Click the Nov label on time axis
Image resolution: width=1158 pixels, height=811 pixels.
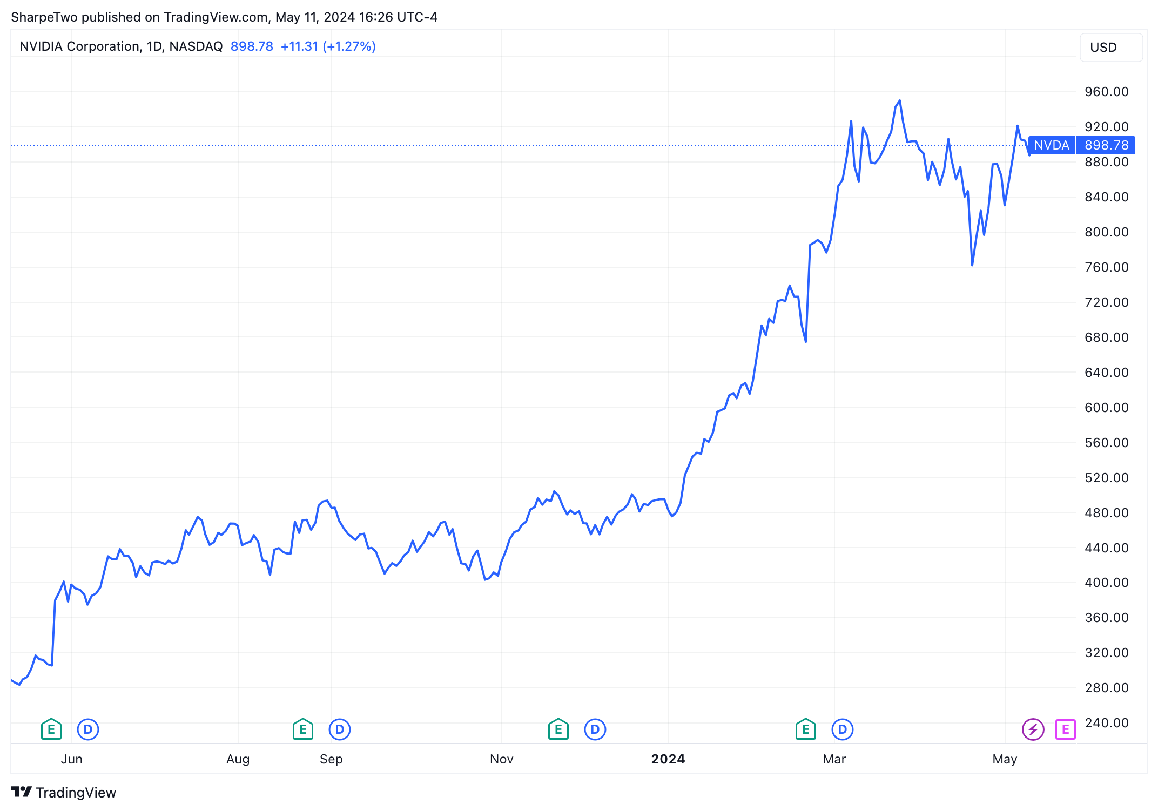pyautogui.click(x=501, y=759)
